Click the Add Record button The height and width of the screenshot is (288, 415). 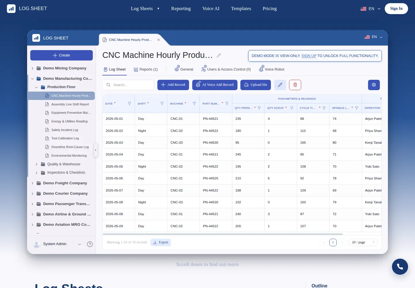[173, 85]
